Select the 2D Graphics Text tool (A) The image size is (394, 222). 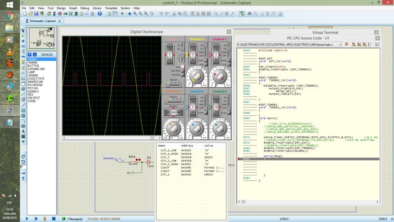pos(23,131)
